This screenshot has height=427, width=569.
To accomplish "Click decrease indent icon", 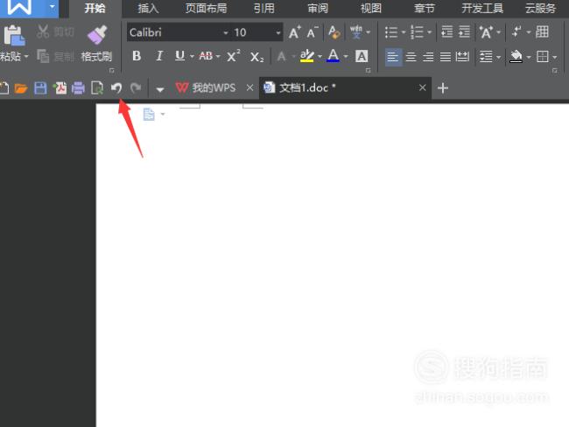I will click(446, 32).
